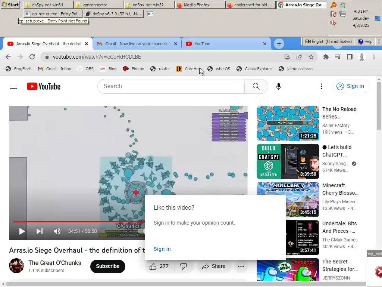Mute the video volume
Image resolution: width=382 pixels, height=287 pixels.
click(57, 231)
